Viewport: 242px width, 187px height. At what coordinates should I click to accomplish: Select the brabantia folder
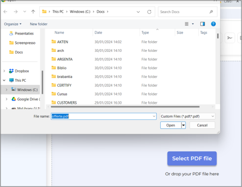[65, 77]
